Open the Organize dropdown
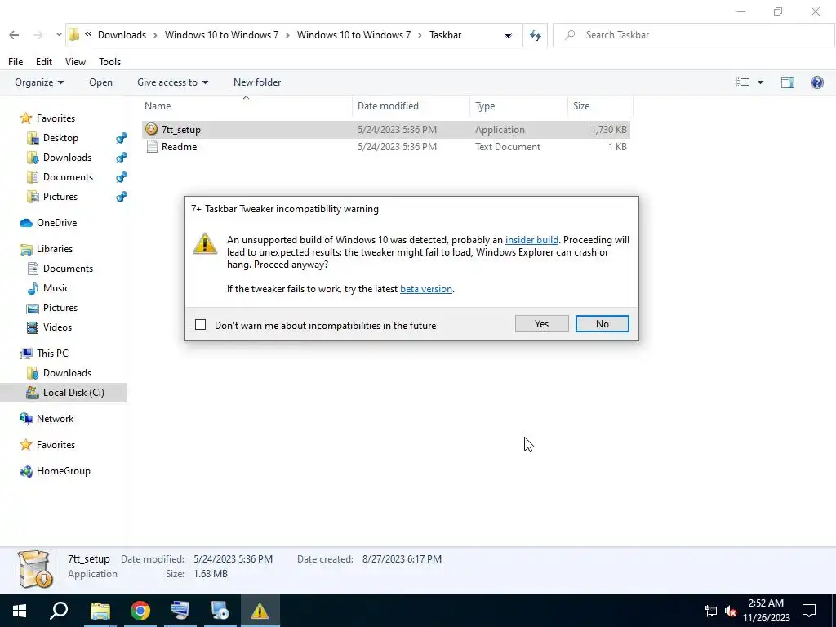 (39, 82)
